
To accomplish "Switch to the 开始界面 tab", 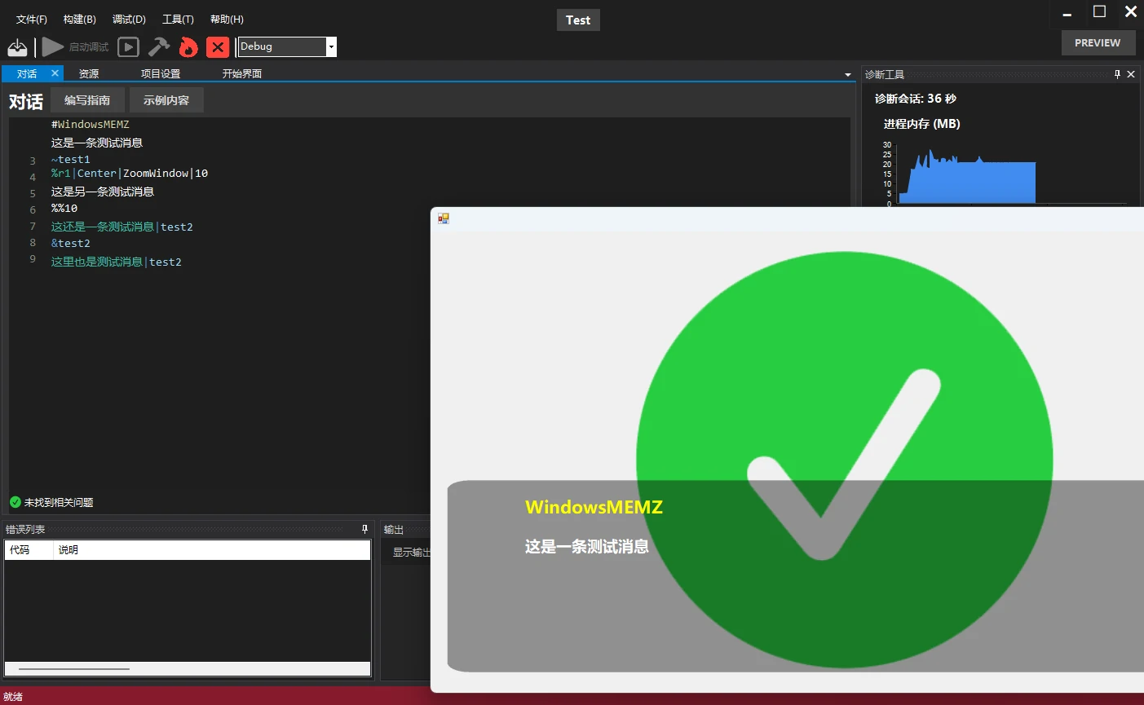I will tap(242, 73).
